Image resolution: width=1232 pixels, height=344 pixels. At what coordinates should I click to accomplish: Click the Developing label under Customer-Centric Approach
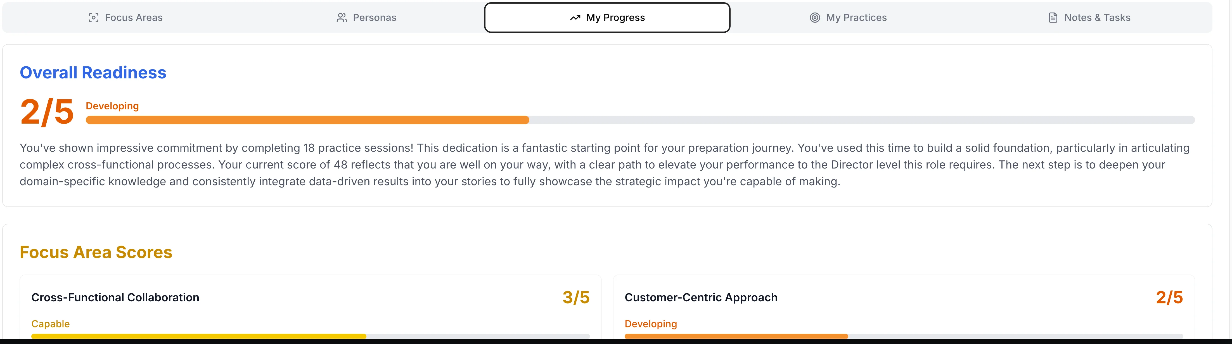[650, 323]
